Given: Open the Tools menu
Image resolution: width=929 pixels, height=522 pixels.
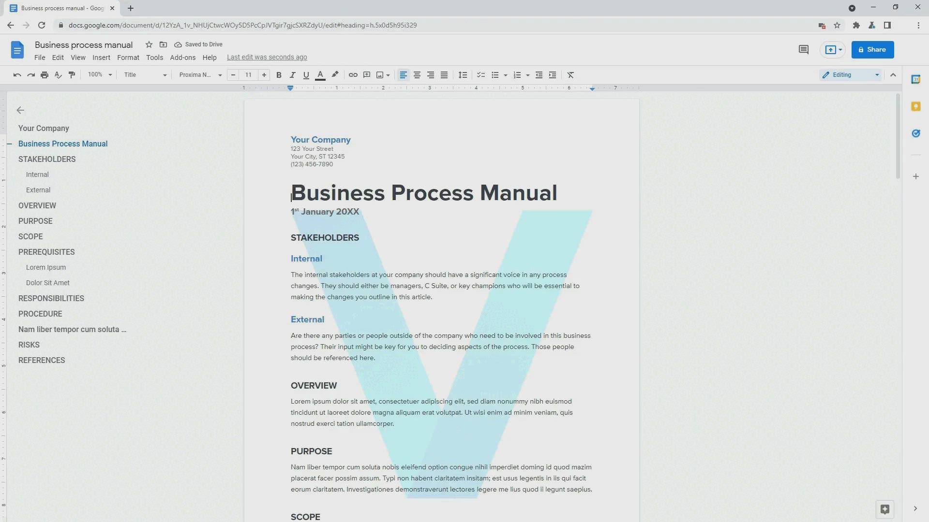Looking at the screenshot, I should 155,58.
